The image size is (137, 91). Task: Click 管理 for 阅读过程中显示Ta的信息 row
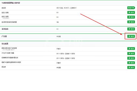[x=131, y=49]
